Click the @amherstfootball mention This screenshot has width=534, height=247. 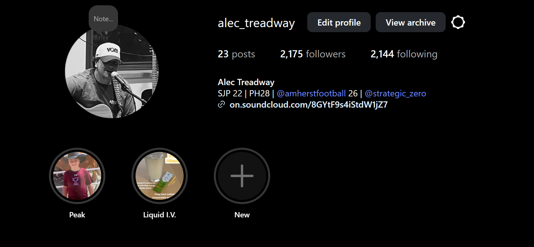point(311,93)
